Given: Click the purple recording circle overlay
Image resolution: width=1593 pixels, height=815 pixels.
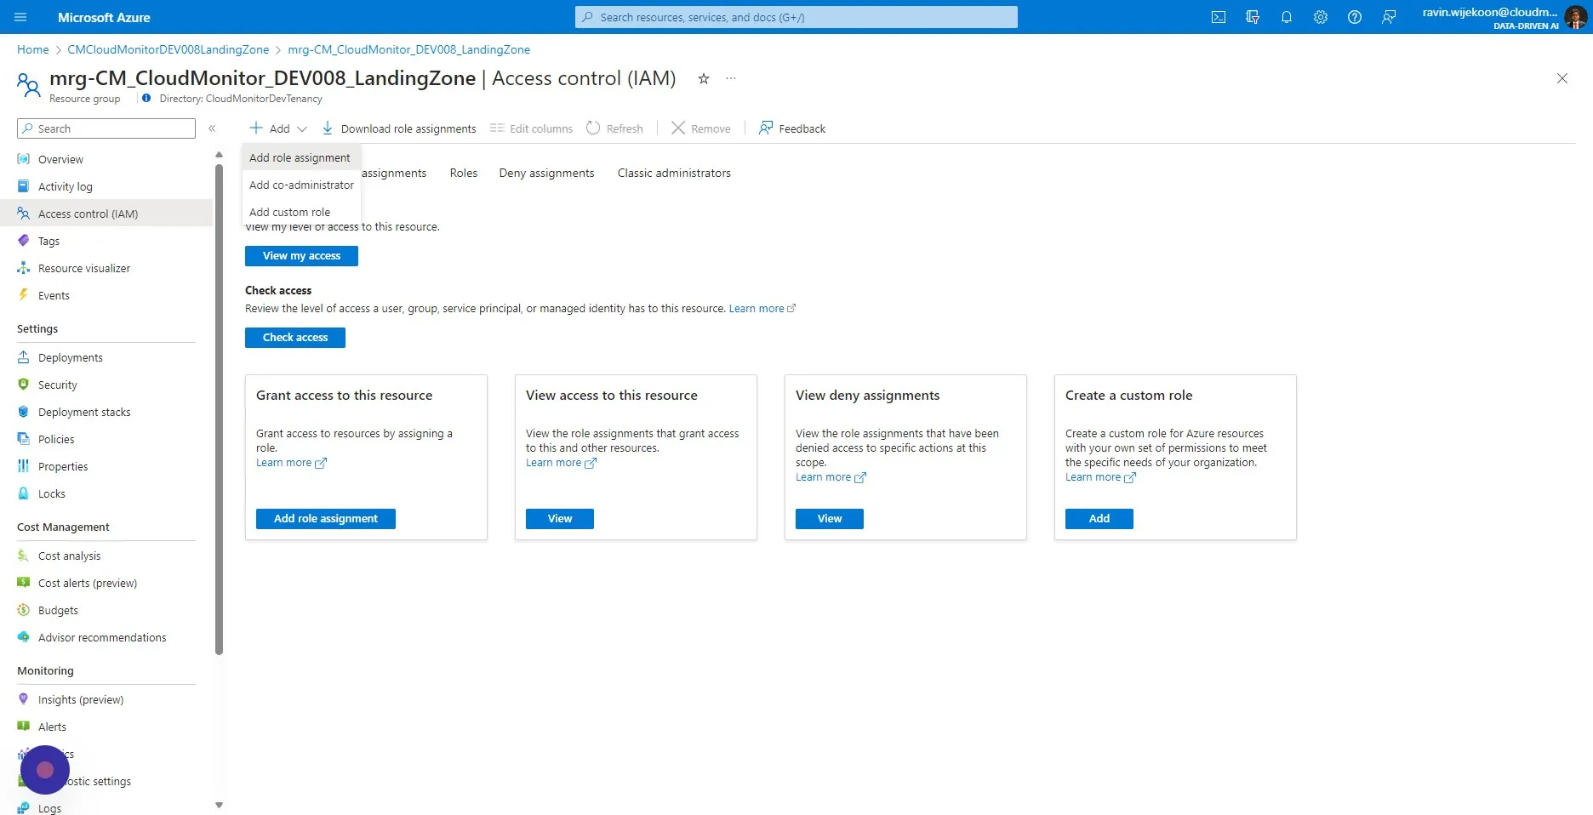Looking at the screenshot, I should tap(45, 770).
